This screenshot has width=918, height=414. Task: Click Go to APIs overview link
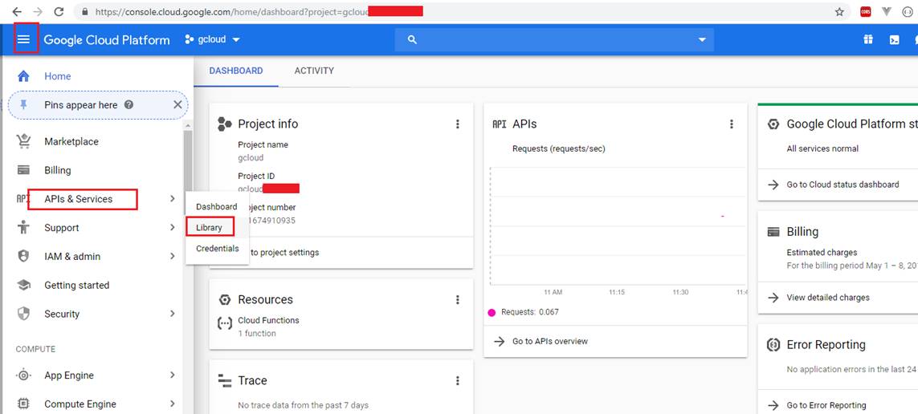[x=549, y=342]
